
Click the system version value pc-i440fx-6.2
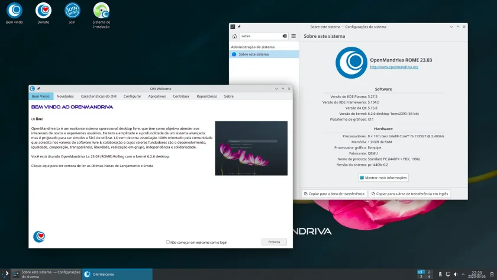click(x=378, y=165)
